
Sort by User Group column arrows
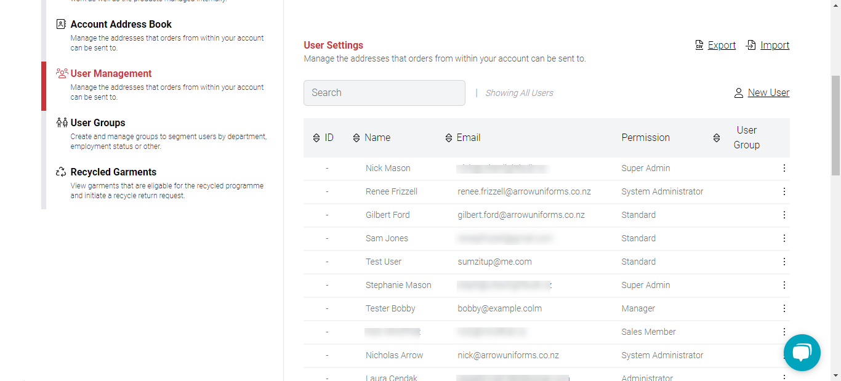click(717, 138)
